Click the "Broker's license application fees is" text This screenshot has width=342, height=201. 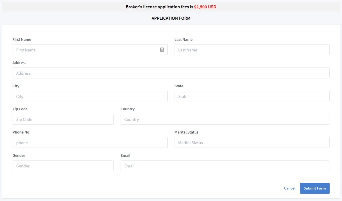159,7
